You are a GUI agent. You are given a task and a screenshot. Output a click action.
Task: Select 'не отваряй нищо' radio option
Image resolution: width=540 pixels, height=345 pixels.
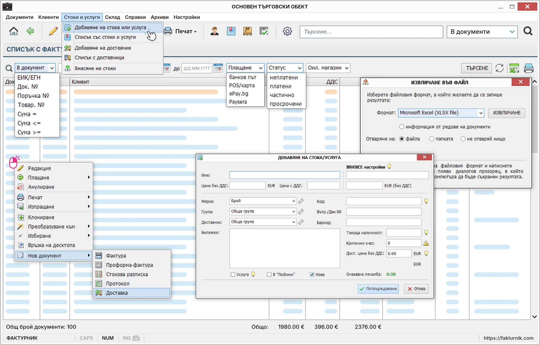(463, 139)
